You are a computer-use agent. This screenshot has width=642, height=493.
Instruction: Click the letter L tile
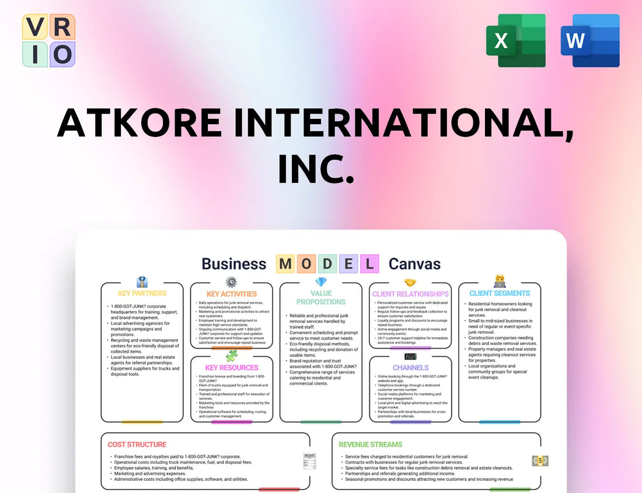coord(369,264)
